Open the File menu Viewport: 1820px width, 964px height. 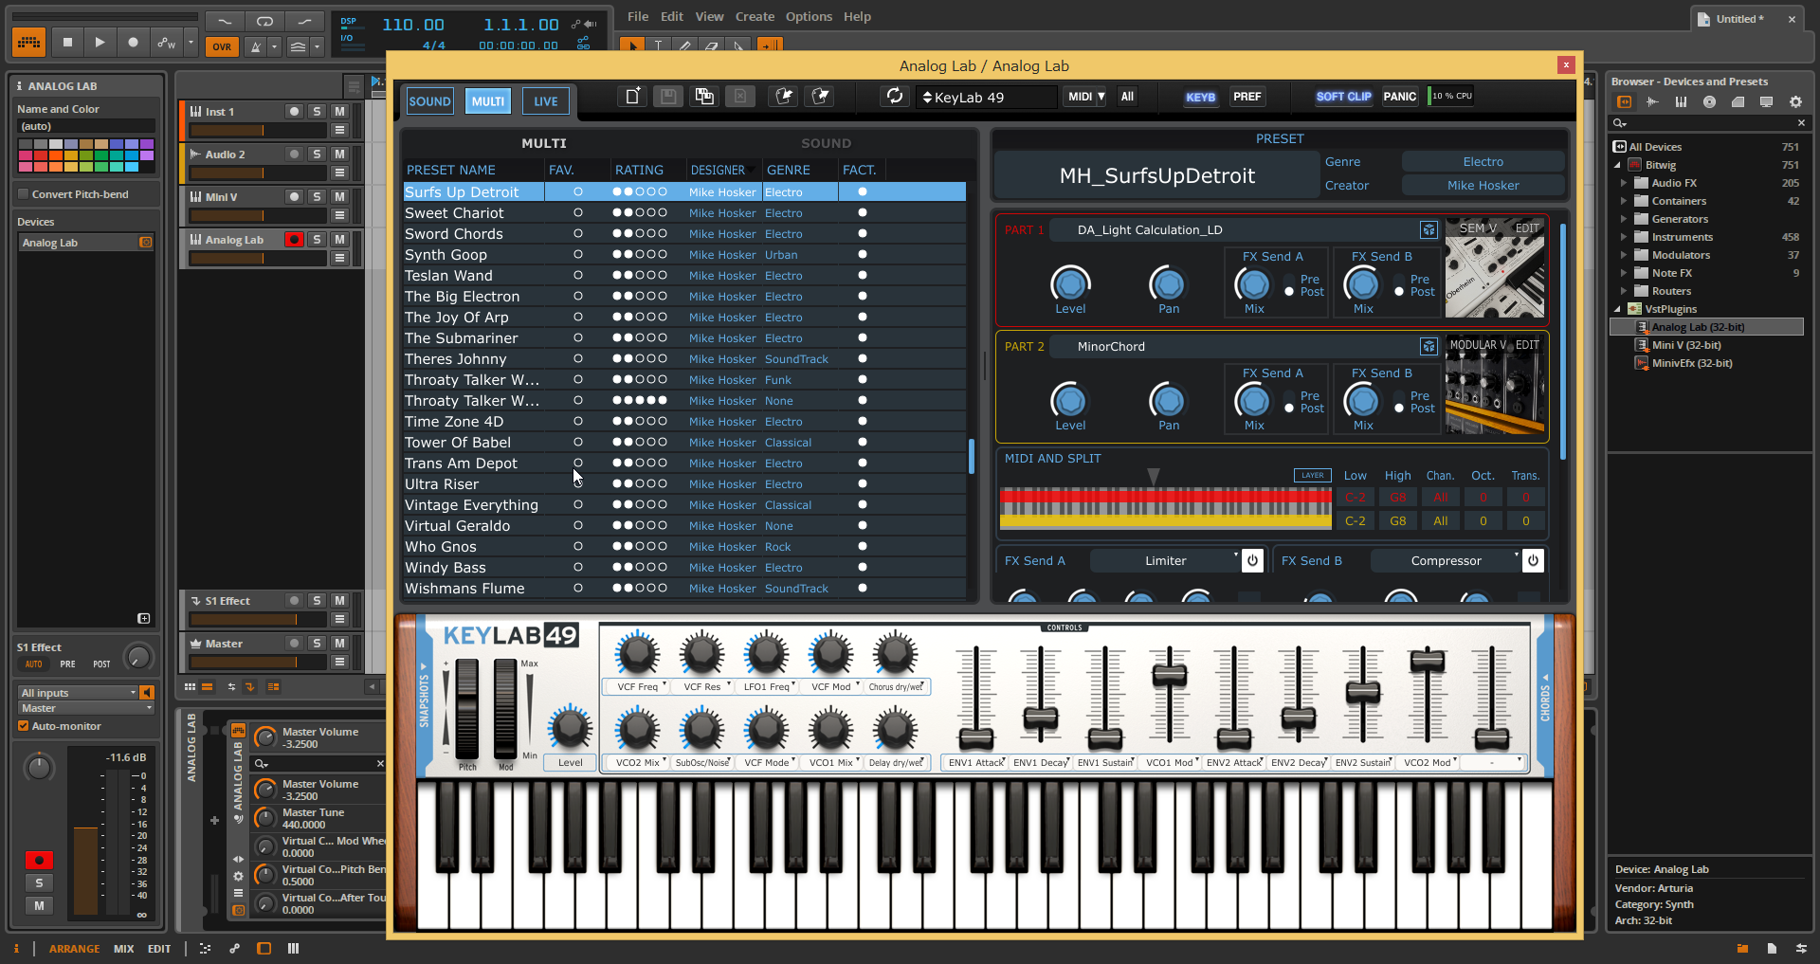(638, 16)
